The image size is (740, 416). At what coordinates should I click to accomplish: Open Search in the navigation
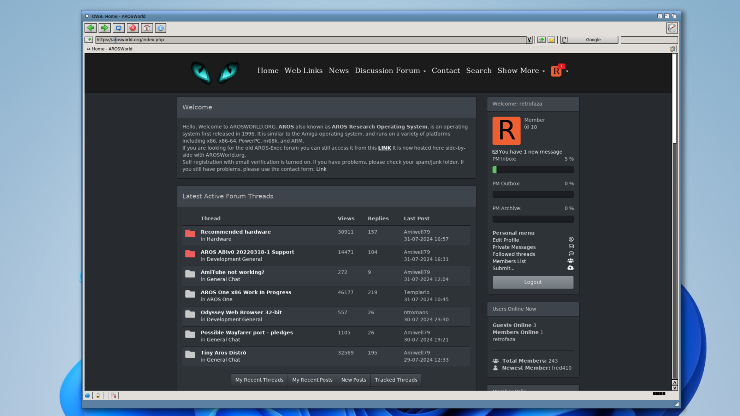(x=479, y=71)
